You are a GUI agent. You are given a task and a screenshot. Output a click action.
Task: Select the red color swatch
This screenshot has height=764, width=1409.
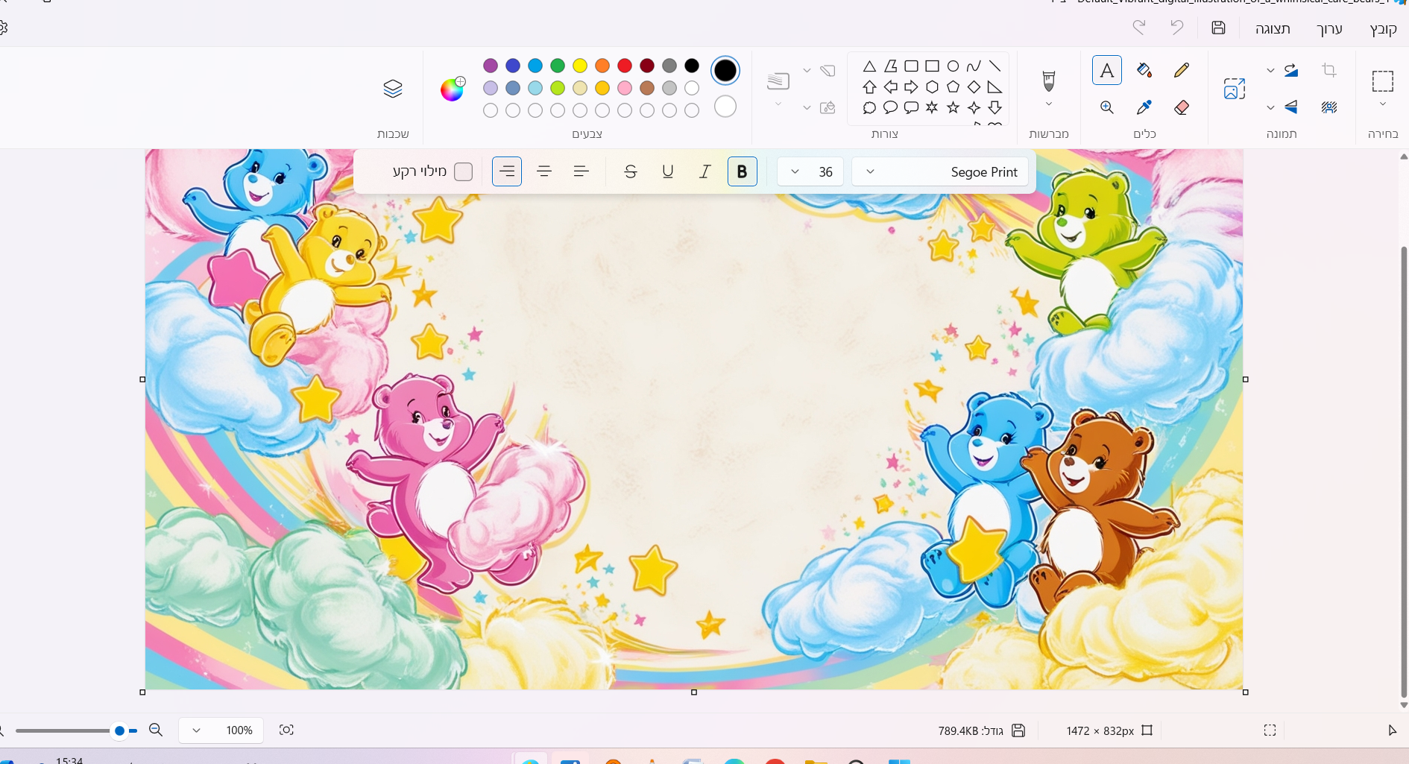[x=625, y=66]
